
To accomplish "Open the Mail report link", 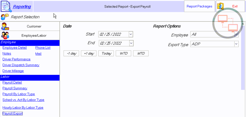I will click(38, 54).
